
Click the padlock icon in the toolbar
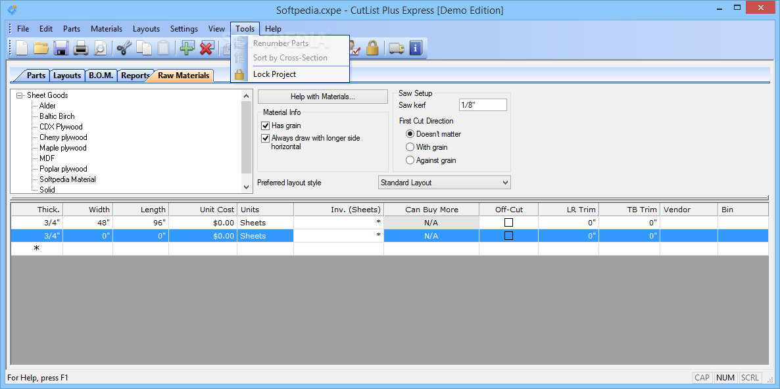click(x=372, y=48)
